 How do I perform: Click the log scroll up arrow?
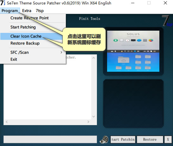(x=94, y=58)
